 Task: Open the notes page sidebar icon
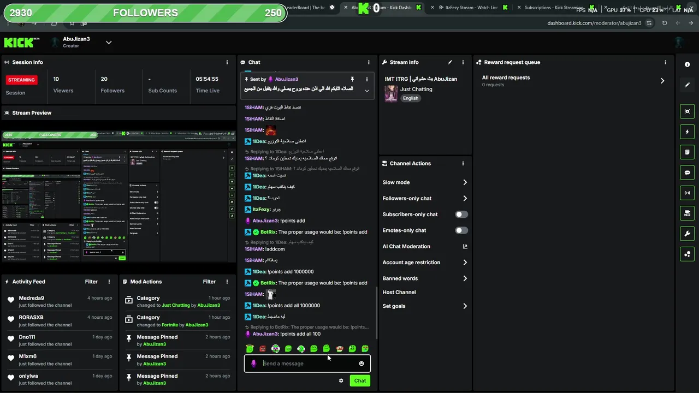pos(687,152)
